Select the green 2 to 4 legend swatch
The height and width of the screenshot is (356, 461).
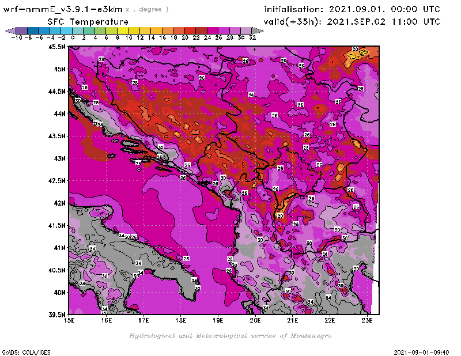click(x=89, y=31)
